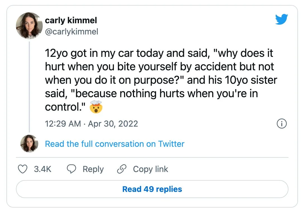
Task: Like the tweet with the heart icon
Action: point(23,169)
